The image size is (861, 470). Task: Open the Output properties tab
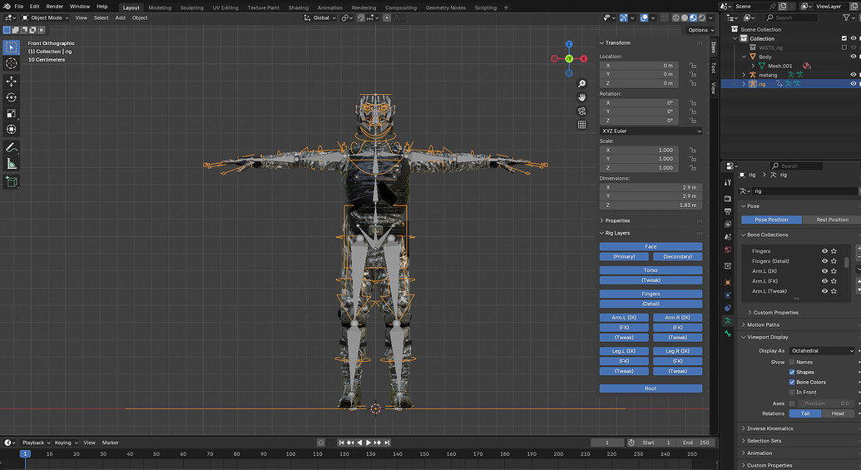(x=728, y=211)
